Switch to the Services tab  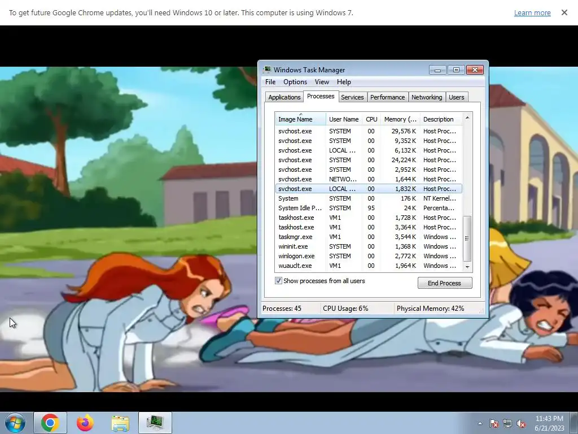(x=352, y=97)
